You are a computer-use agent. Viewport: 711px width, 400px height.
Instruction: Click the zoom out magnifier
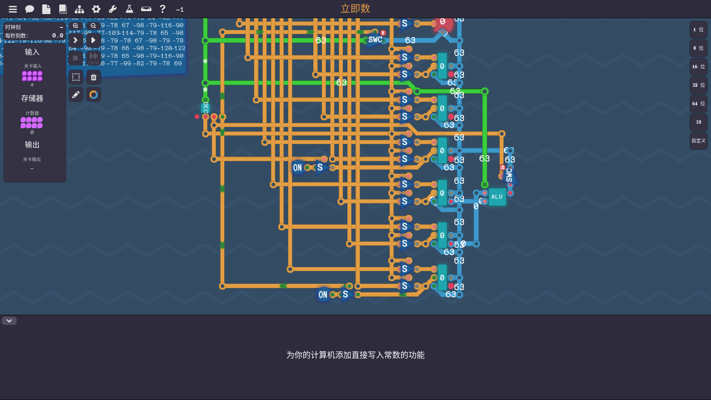tap(93, 26)
